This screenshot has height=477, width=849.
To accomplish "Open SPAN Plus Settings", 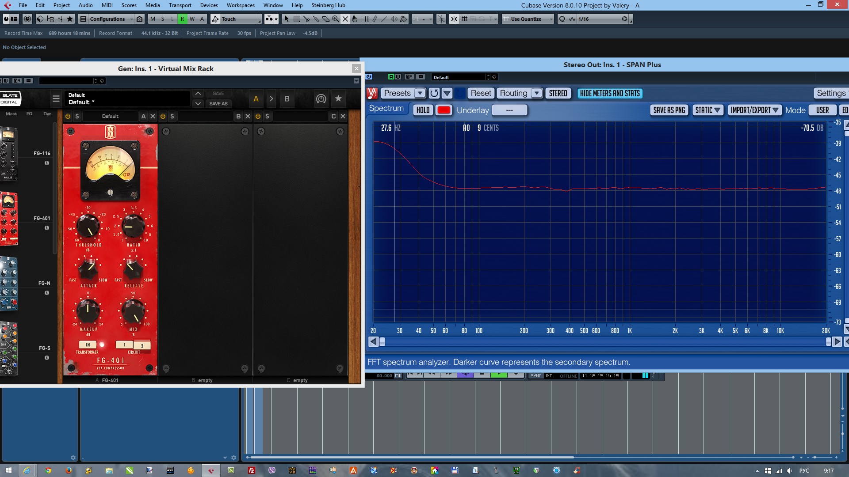I will coord(831,93).
